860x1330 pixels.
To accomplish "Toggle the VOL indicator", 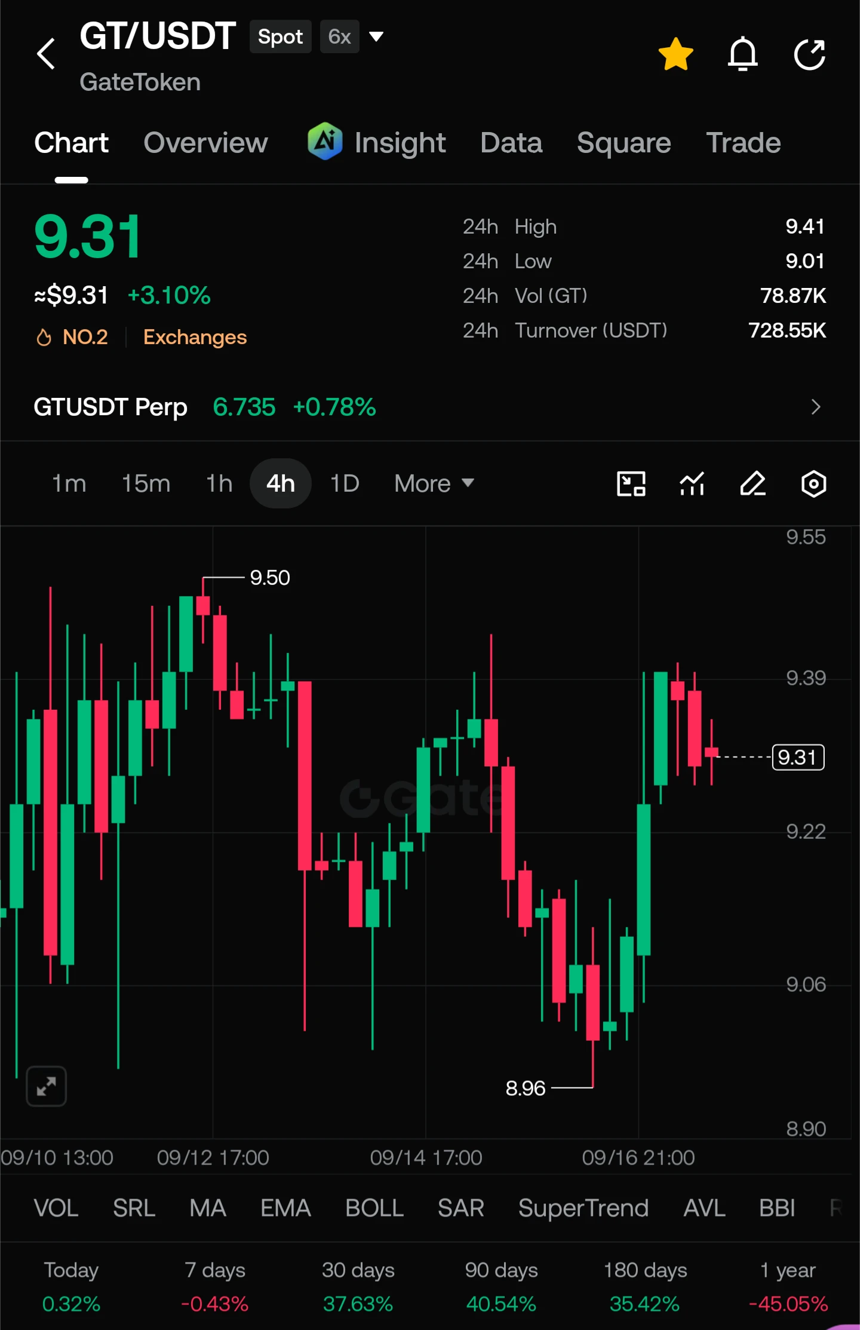I will point(56,1208).
